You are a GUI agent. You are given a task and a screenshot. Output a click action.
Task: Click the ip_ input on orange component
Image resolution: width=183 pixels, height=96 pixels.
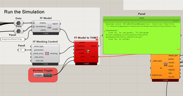tap(161, 68)
